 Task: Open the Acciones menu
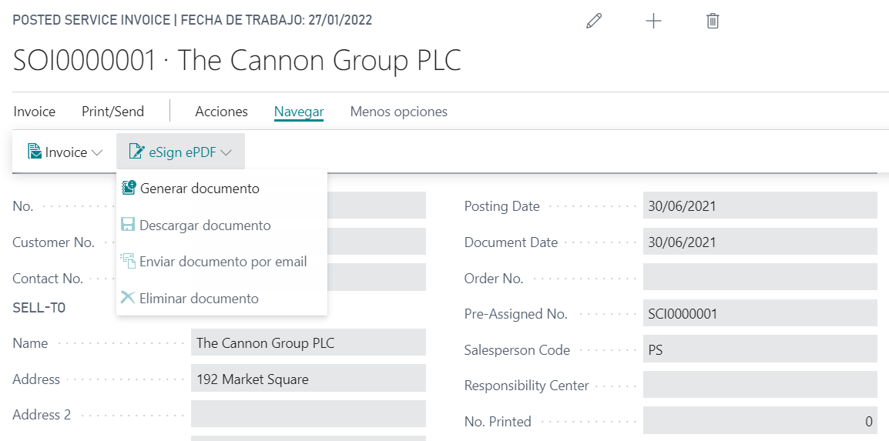click(221, 112)
